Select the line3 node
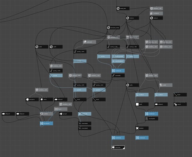The height and width of the screenshot is (157, 192). point(180,95)
